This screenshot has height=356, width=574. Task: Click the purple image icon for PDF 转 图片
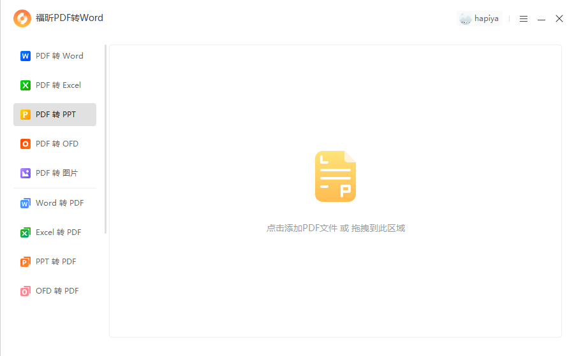coord(26,173)
